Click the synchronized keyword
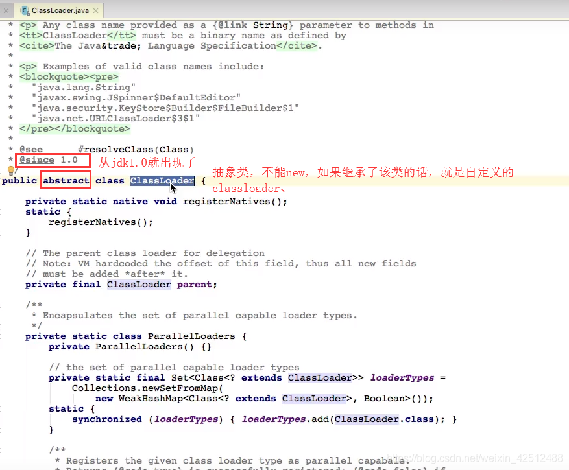Screen dimensions: 569x470 (x=107, y=419)
